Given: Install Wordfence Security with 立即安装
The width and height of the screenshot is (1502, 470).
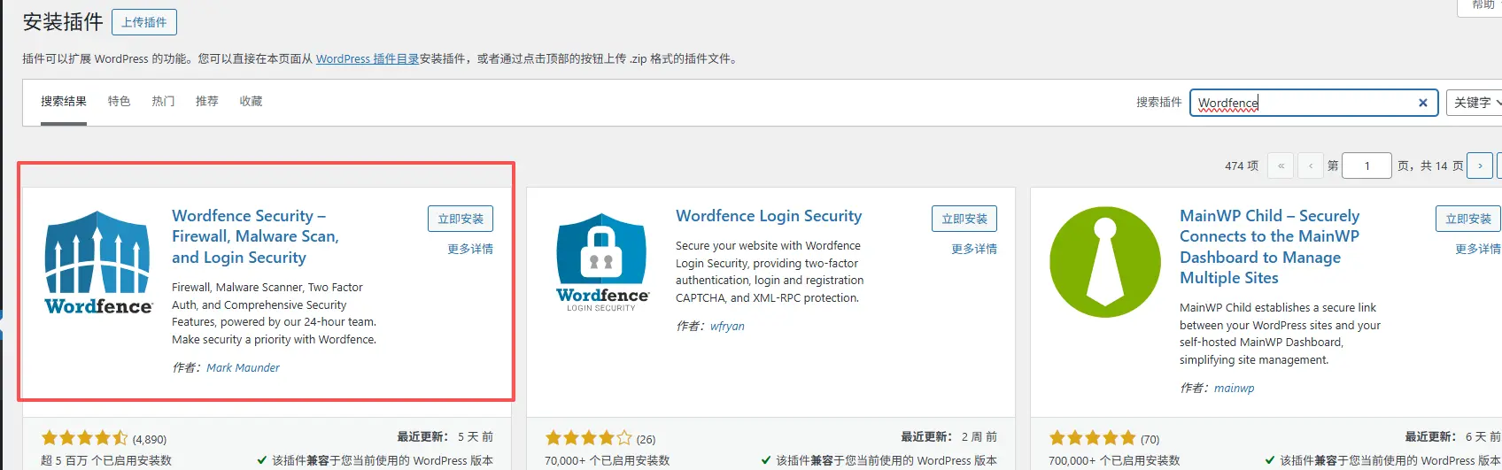Looking at the screenshot, I should (461, 219).
